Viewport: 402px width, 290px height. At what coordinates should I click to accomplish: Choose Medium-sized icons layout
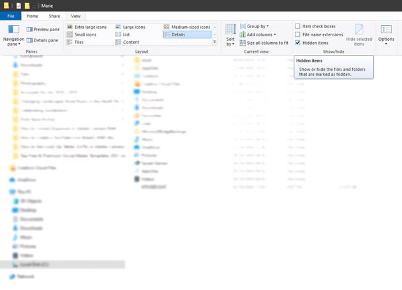click(x=187, y=27)
